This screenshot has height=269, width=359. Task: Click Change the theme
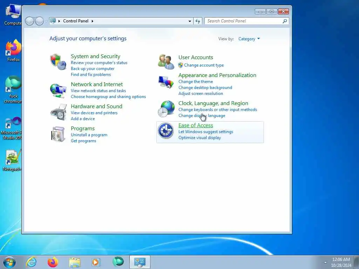[x=196, y=82]
